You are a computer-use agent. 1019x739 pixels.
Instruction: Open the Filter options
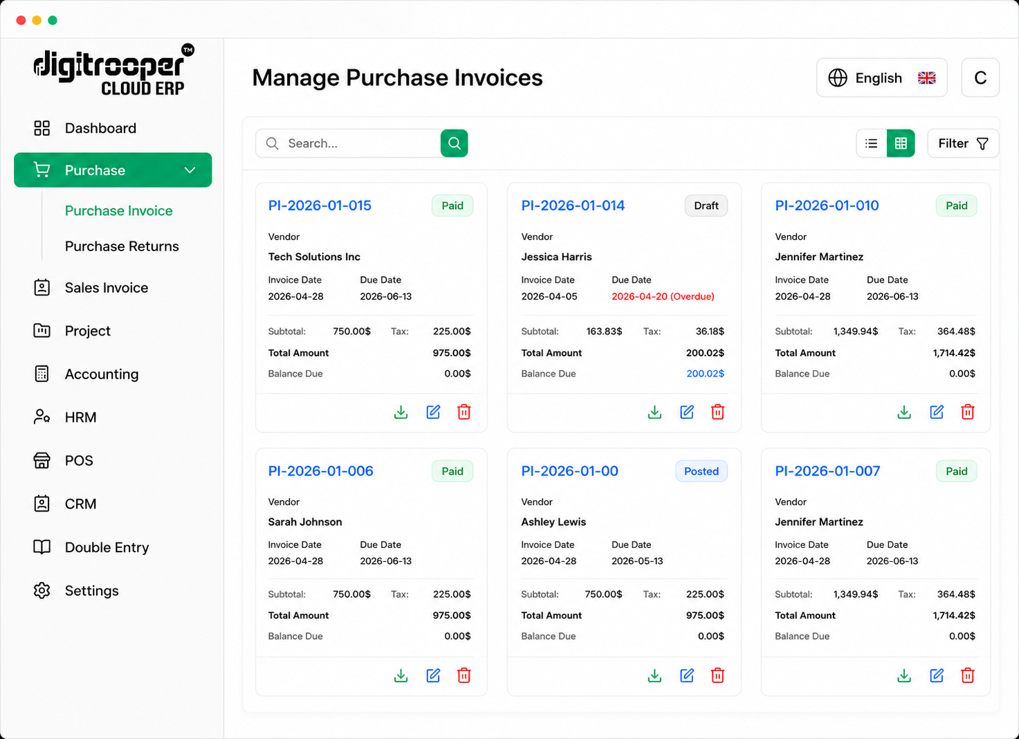[963, 143]
